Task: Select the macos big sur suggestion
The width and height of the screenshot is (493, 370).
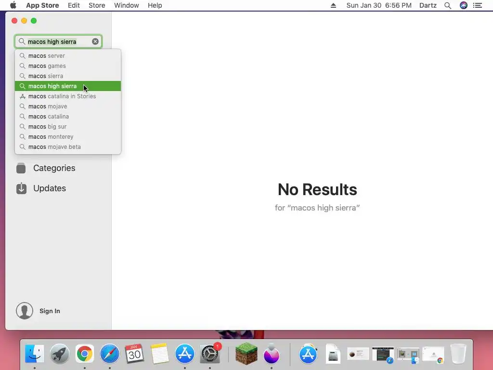Action: pos(68,127)
